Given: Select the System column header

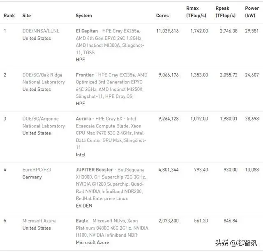Looking at the screenshot, I should click(84, 16).
